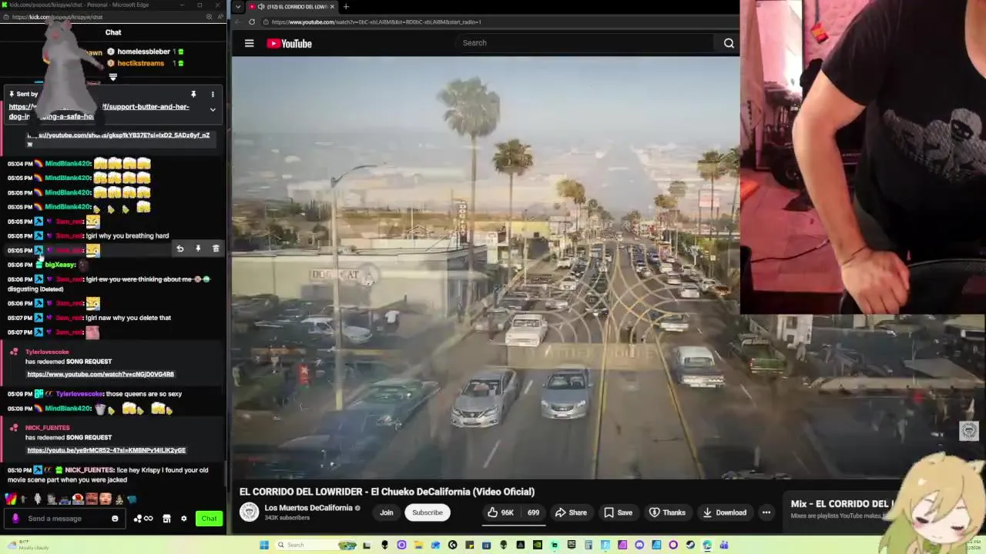Open Los Muertos DeCalifornia channel avatar
Image resolution: width=986 pixels, height=554 pixels.
(x=249, y=512)
